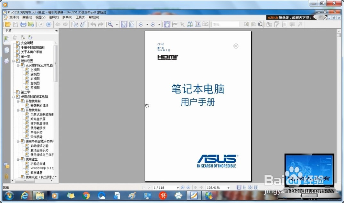Screen dimensions: 344x203
Task: Click the bookmarks panel vertical scrollbar
Action: pyautogui.click(x=55, y=63)
